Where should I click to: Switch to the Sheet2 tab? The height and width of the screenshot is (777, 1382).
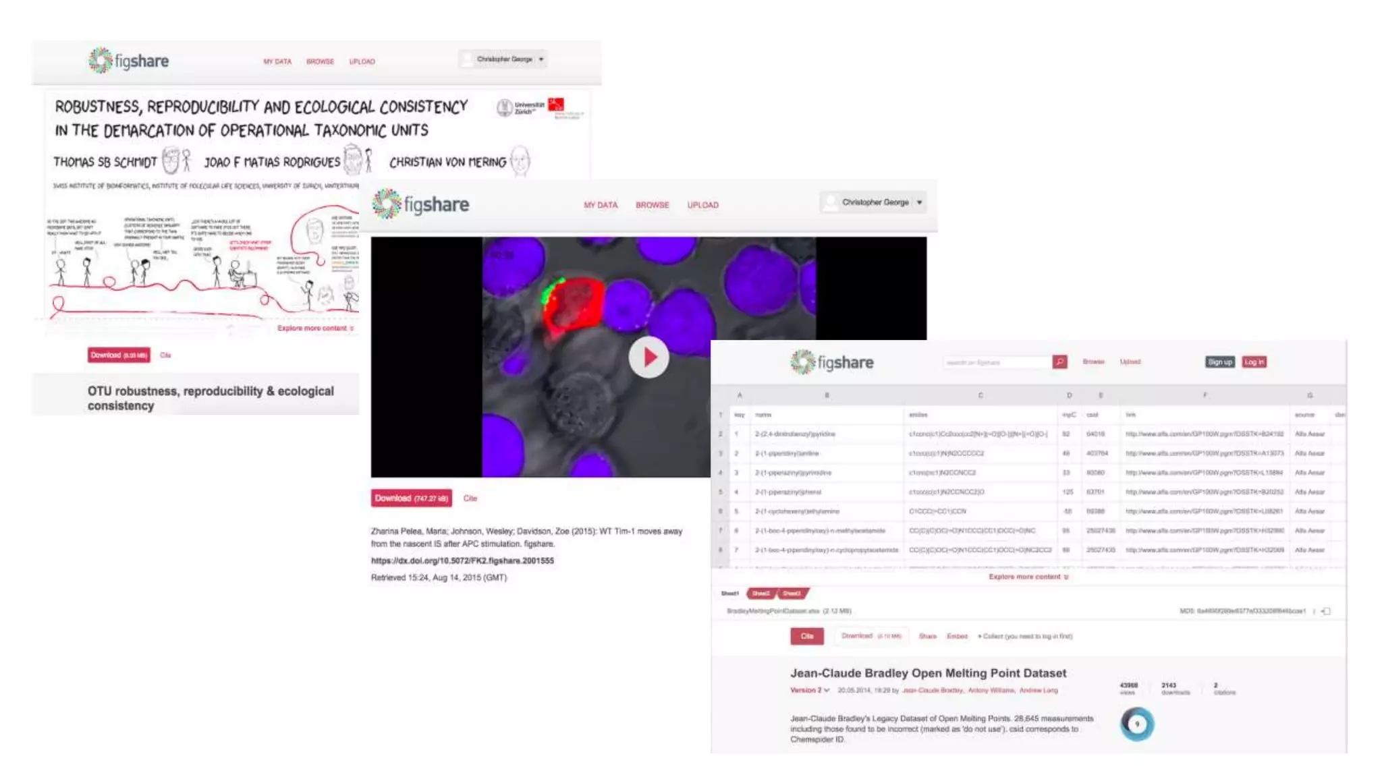(x=761, y=594)
